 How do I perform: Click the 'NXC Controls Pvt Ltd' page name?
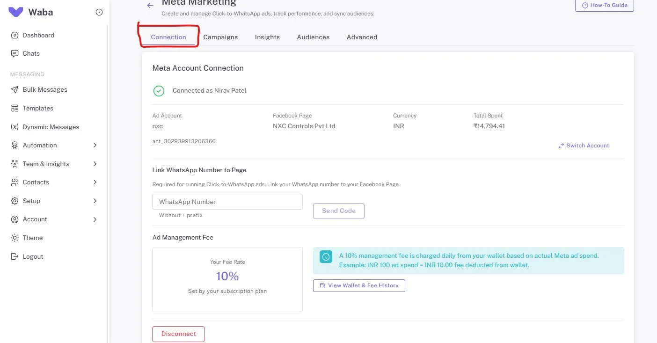[x=304, y=126]
